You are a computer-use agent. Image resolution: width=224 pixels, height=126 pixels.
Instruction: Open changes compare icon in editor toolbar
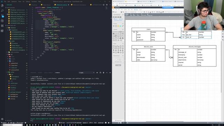(104, 5)
